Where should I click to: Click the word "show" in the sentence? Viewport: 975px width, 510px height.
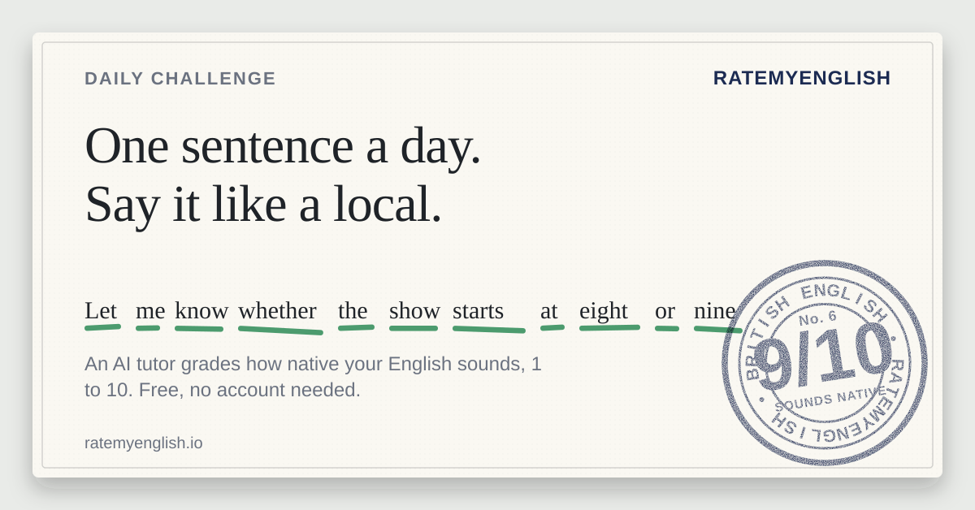[414, 310]
